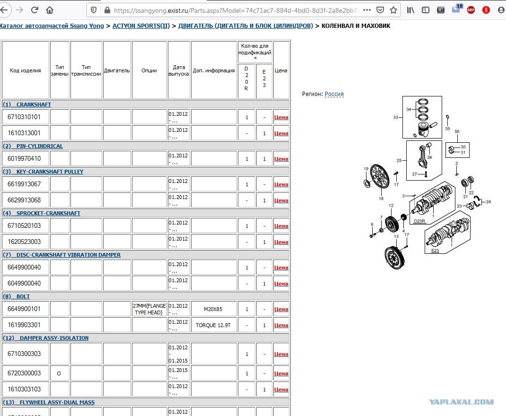The height and width of the screenshot is (416, 506).
Task: Open the ACTYON SPORTS(II) breadcrumb link
Action: 141,26
